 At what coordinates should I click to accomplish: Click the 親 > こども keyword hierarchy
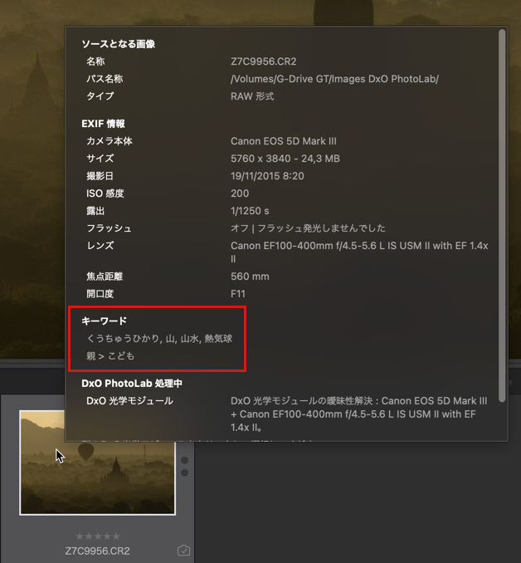click(110, 356)
